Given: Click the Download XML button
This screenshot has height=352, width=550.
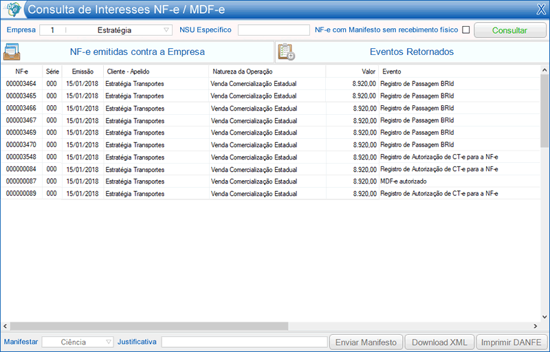Looking at the screenshot, I should [439, 342].
